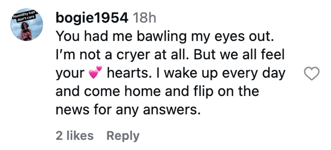Like the comment with the heart icon

(x=312, y=73)
